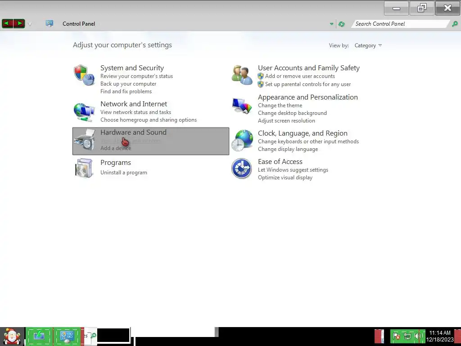
Task: Click the Action Center flag tray icon
Action: (396, 336)
